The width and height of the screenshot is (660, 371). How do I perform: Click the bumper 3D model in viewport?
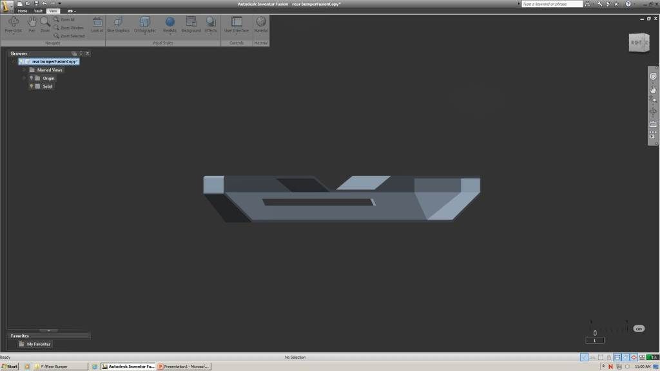(x=342, y=198)
